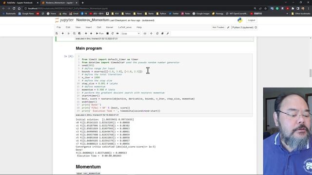Open the Insert menu
Image resolution: width=312 pixels, height=175 pixels.
(x=89, y=27)
